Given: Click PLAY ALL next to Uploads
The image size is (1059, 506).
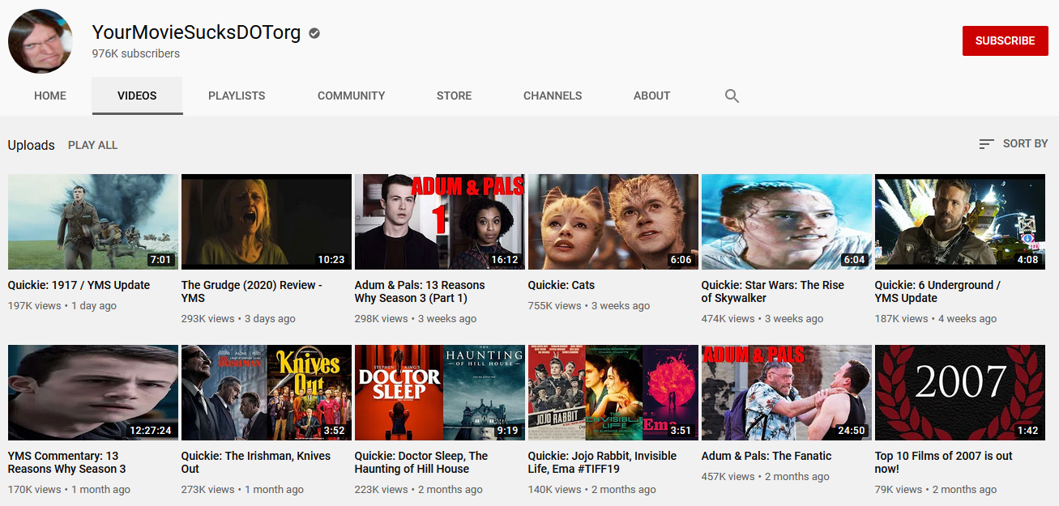Looking at the screenshot, I should [92, 145].
